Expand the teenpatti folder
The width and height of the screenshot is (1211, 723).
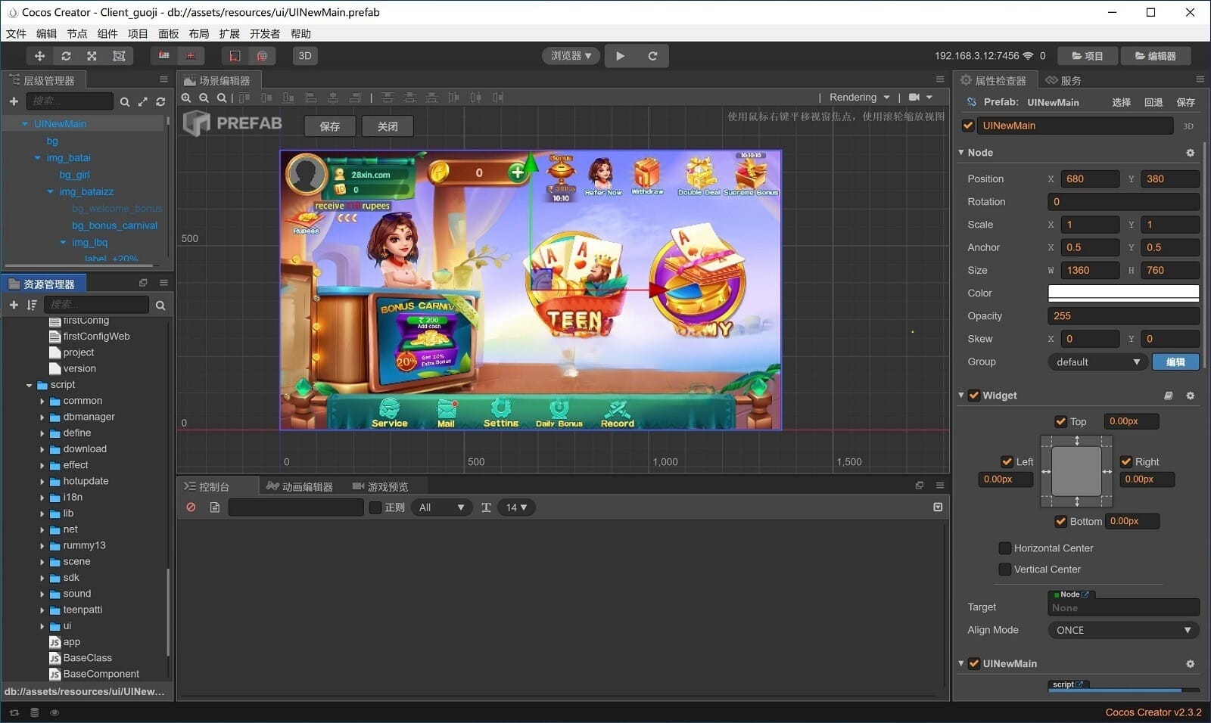click(x=42, y=610)
